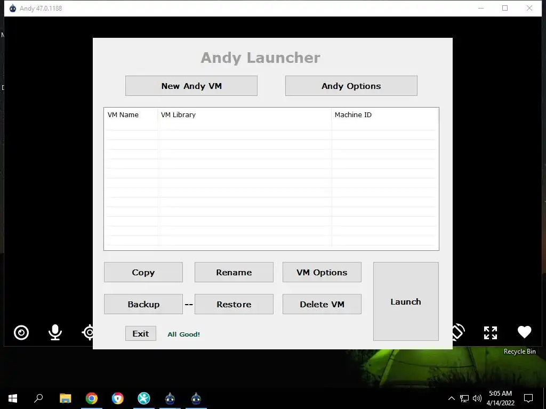Click the target circle icon in Andy toolbar
The image size is (546, 409).
[21, 332]
